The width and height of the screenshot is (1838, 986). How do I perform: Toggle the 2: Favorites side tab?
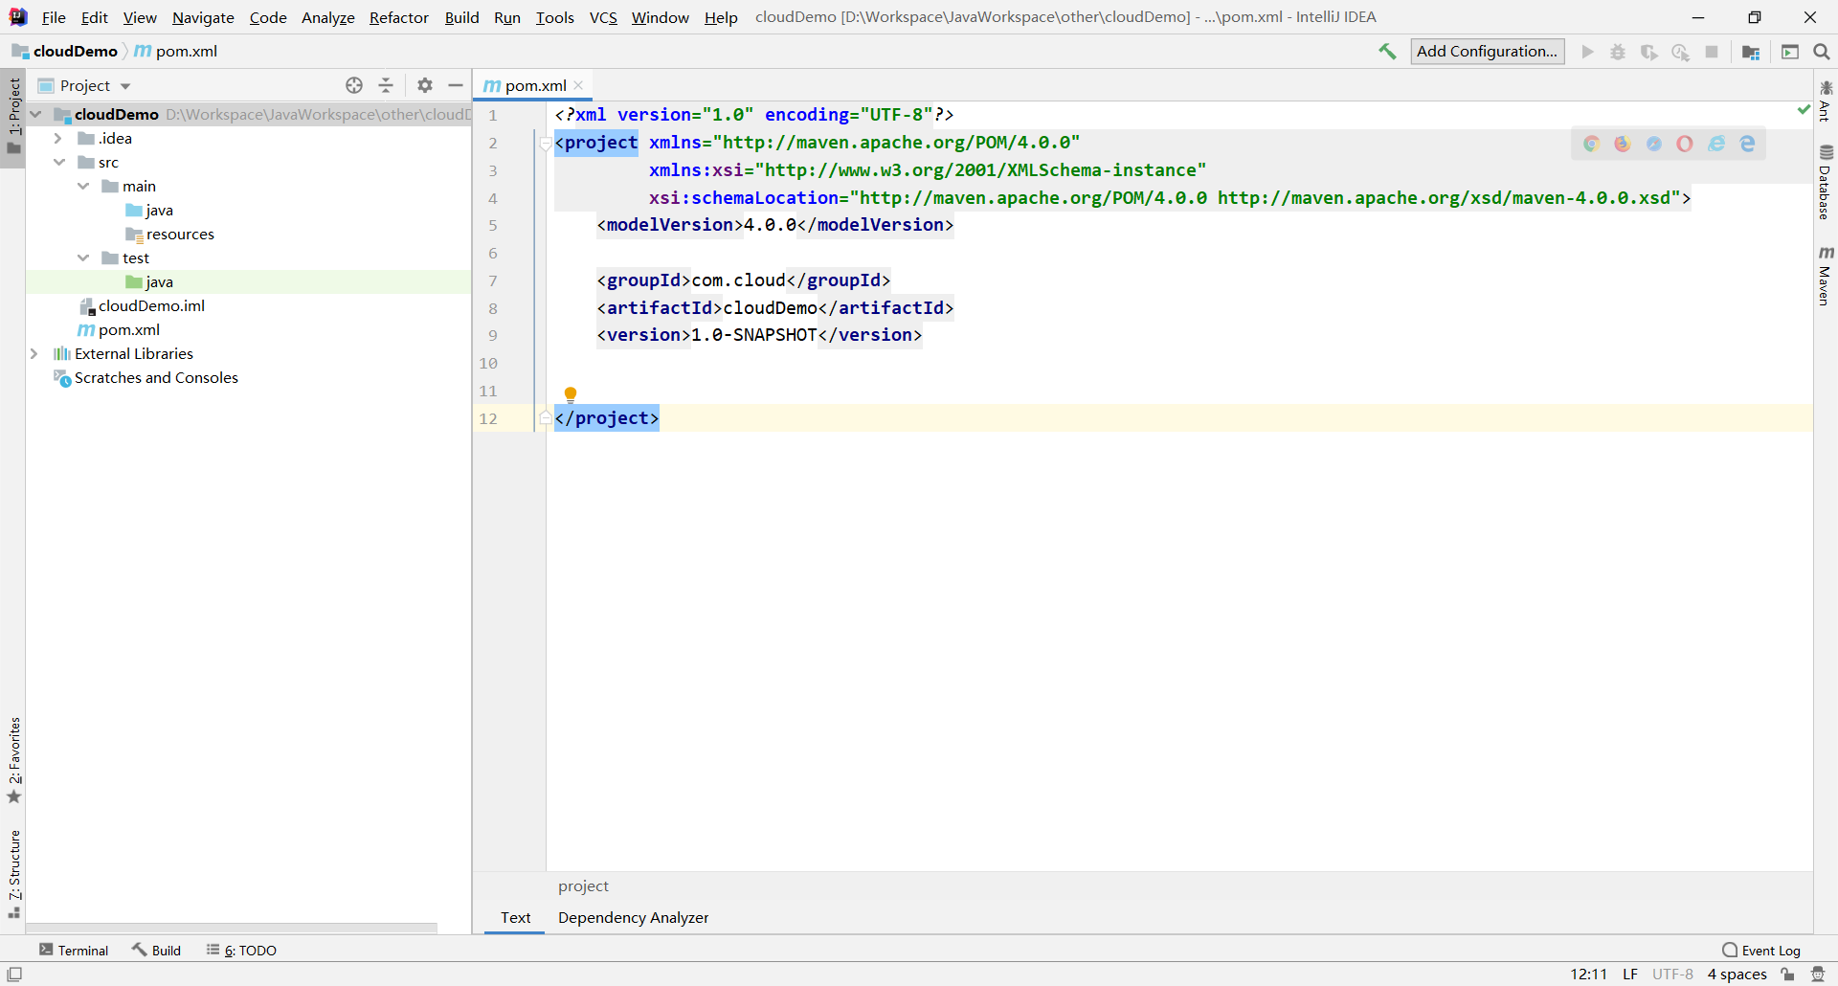point(13,760)
